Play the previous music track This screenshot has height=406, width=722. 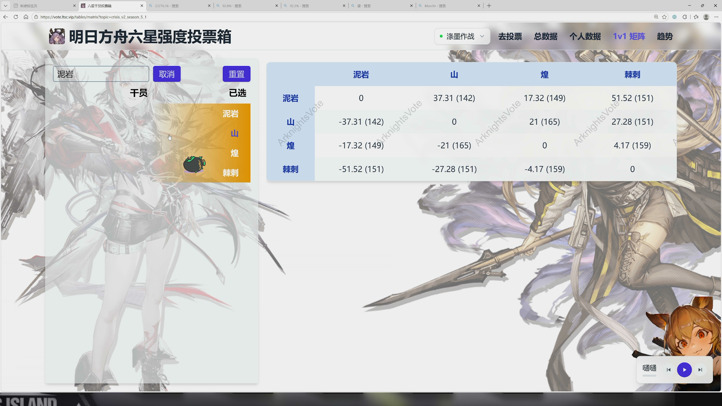pos(668,370)
